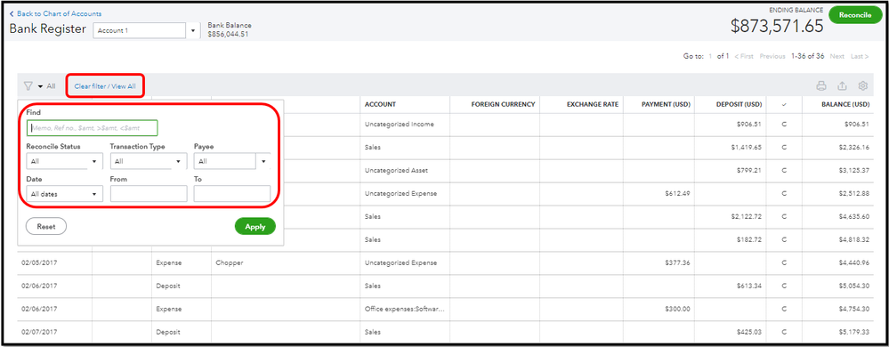Reset the filter fields

[x=46, y=226]
